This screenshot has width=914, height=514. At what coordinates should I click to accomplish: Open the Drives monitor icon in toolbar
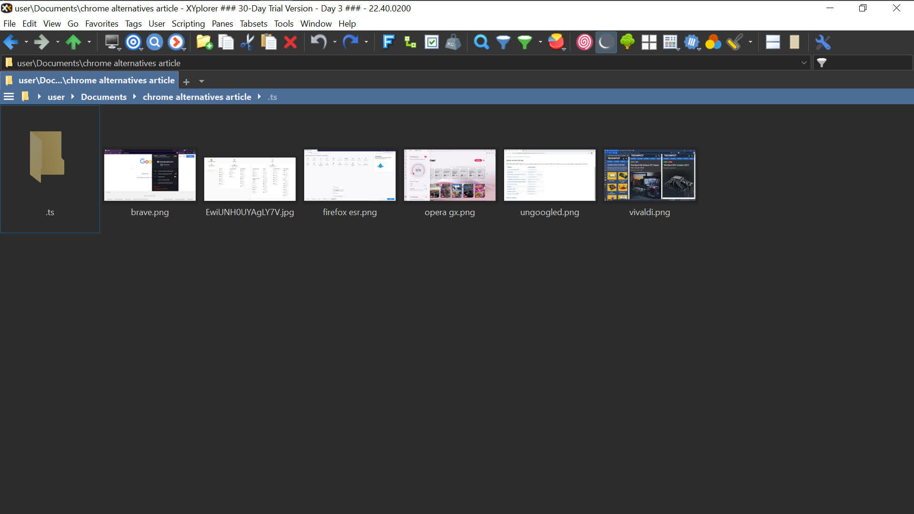112,42
